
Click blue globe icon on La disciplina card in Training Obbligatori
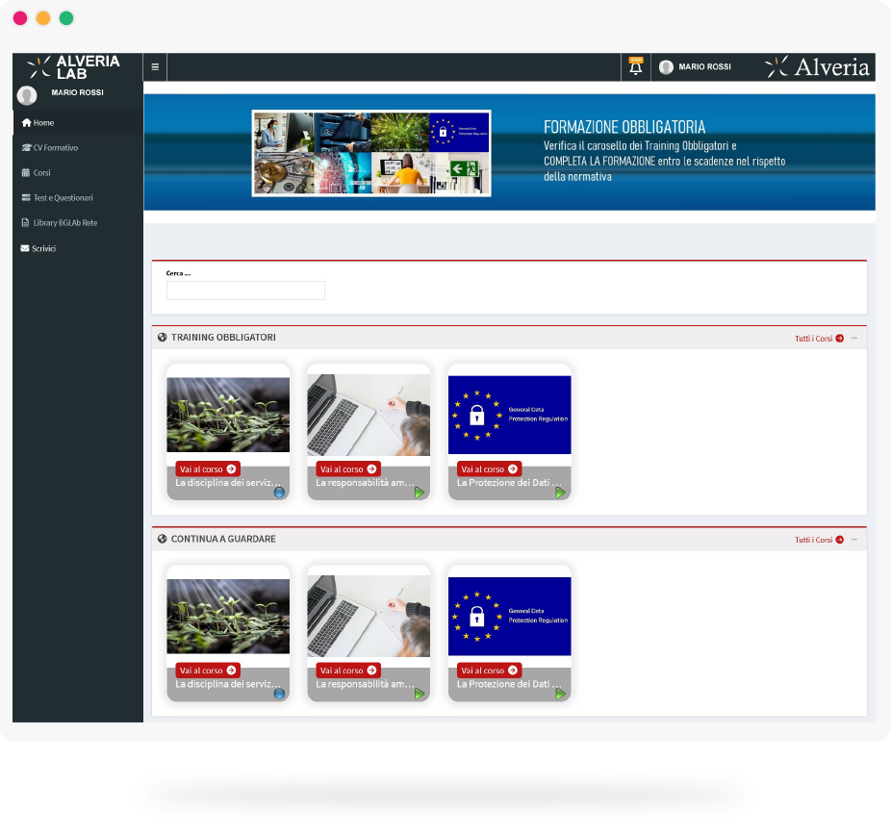point(279,493)
